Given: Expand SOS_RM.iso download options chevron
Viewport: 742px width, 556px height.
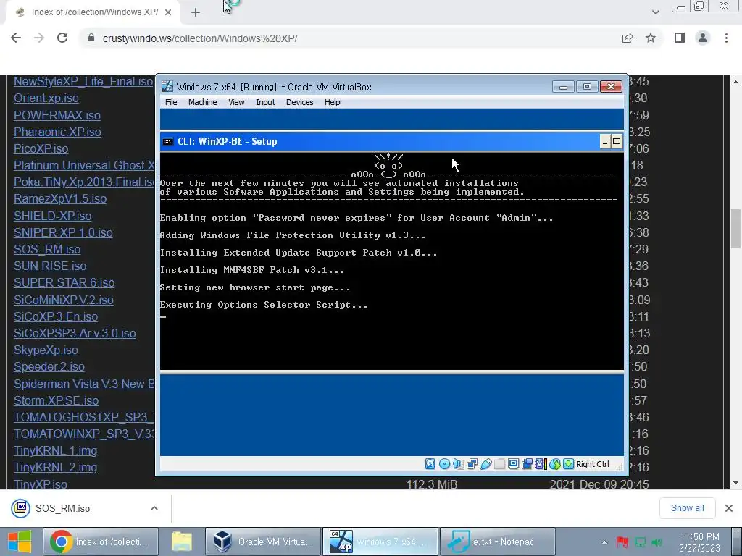Looking at the screenshot, I should (x=154, y=508).
